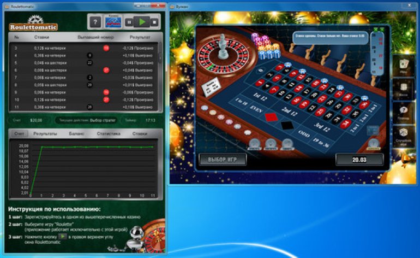Select row 3 bet 0,12$ на четверки

(50, 48)
